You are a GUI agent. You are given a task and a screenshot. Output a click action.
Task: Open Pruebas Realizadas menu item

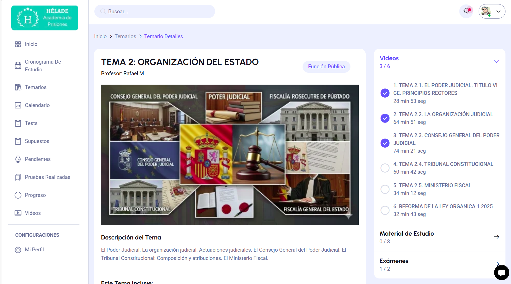click(47, 177)
